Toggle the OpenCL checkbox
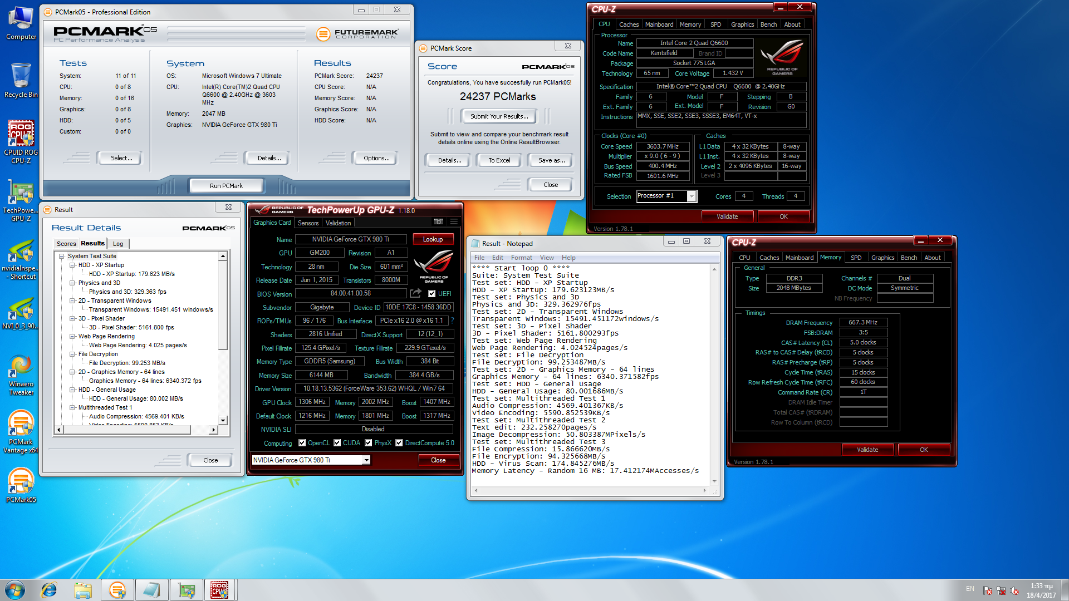This screenshot has width=1069, height=601. pyautogui.click(x=302, y=443)
